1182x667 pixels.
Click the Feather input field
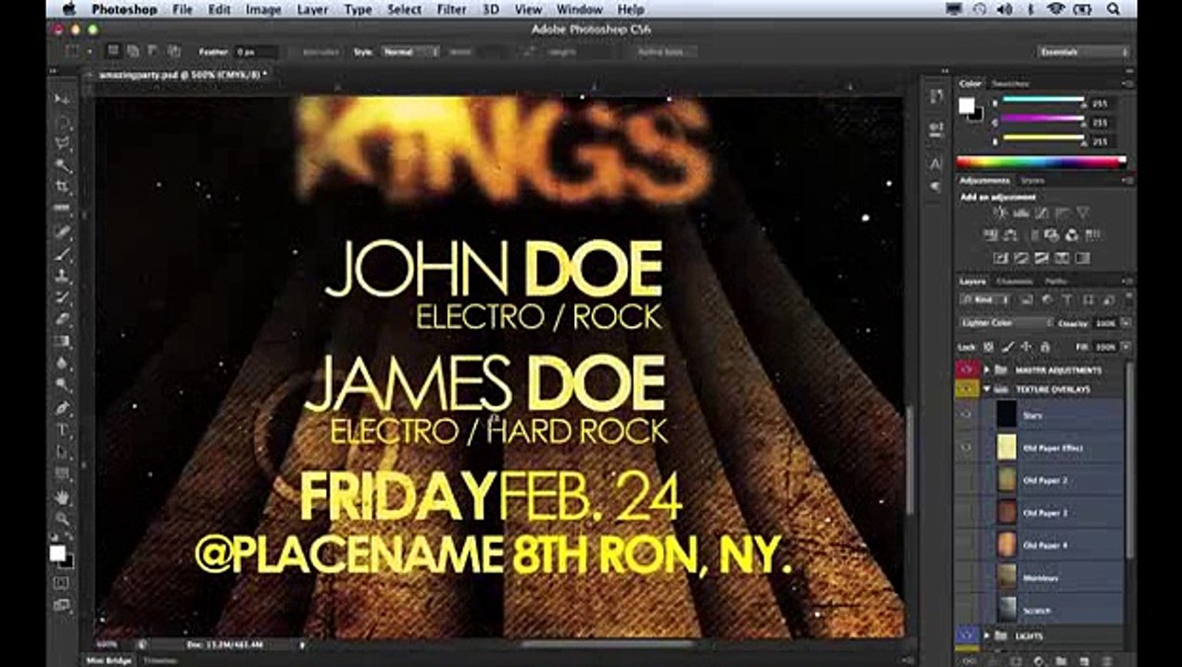click(x=255, y=52)
